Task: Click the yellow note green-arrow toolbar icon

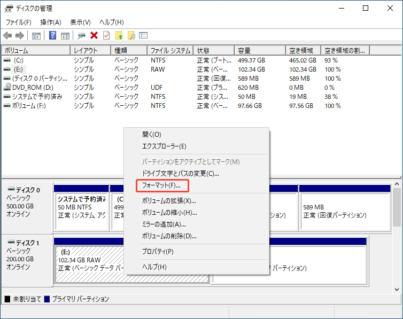Action: coord(119,35)
